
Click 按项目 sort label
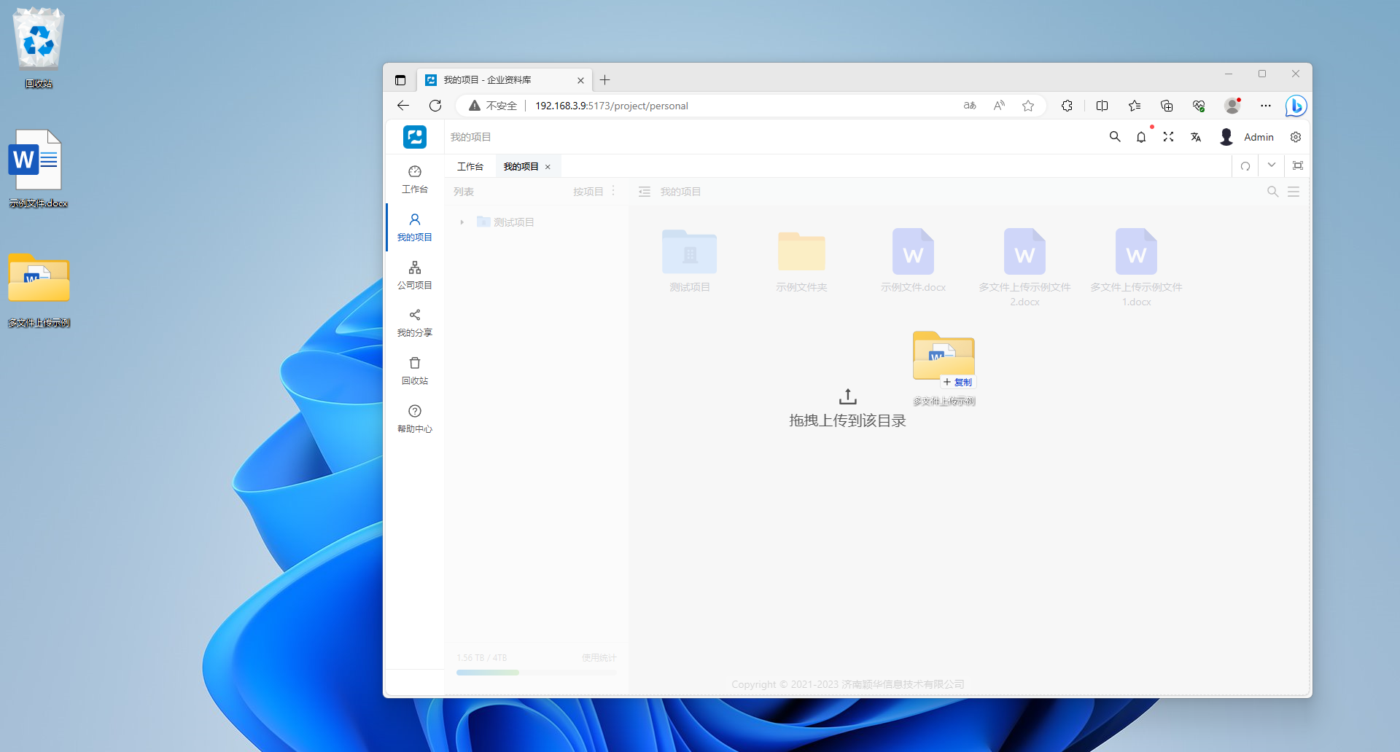[588, 192]
